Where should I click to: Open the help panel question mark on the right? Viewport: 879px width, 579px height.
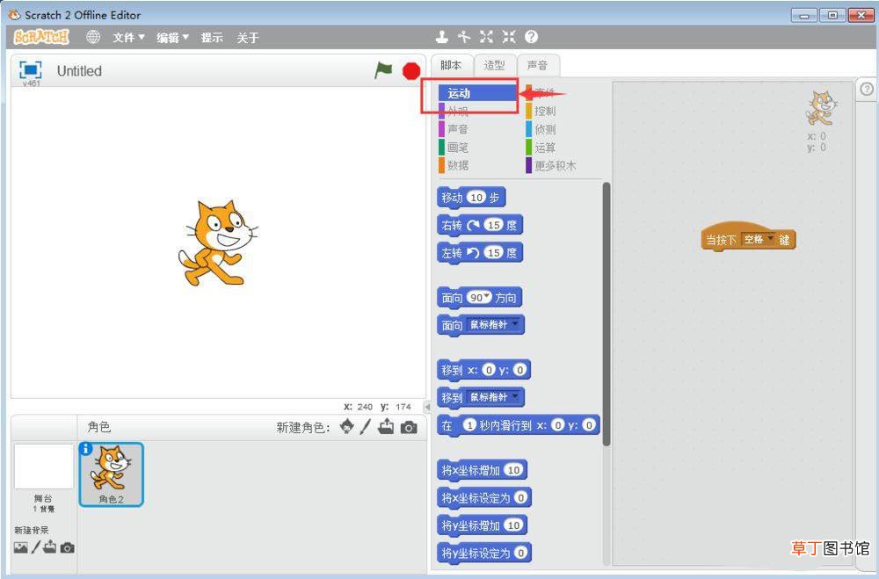click(867, 89)
